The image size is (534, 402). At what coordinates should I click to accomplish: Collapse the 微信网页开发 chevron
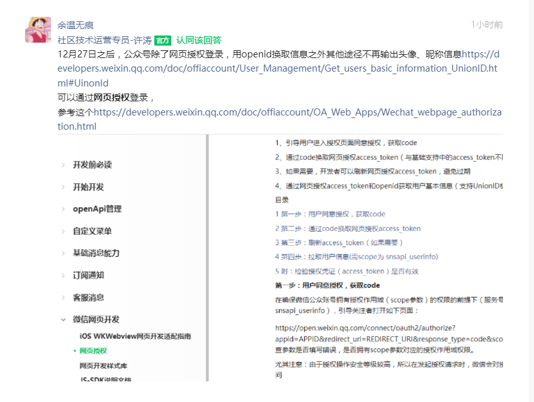63,319
